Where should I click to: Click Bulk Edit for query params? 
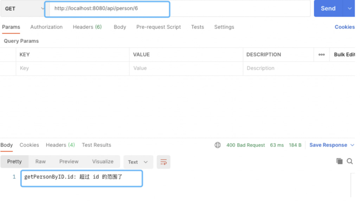344,55
